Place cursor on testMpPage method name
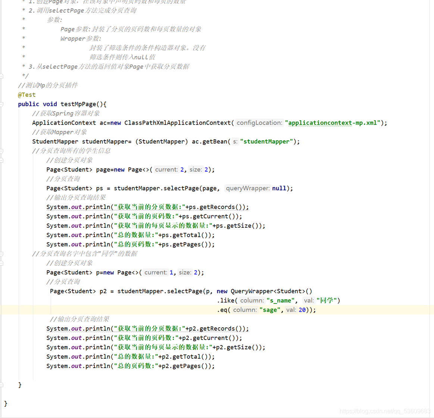The width and height of the screenshot is (434, 418). 78,104
